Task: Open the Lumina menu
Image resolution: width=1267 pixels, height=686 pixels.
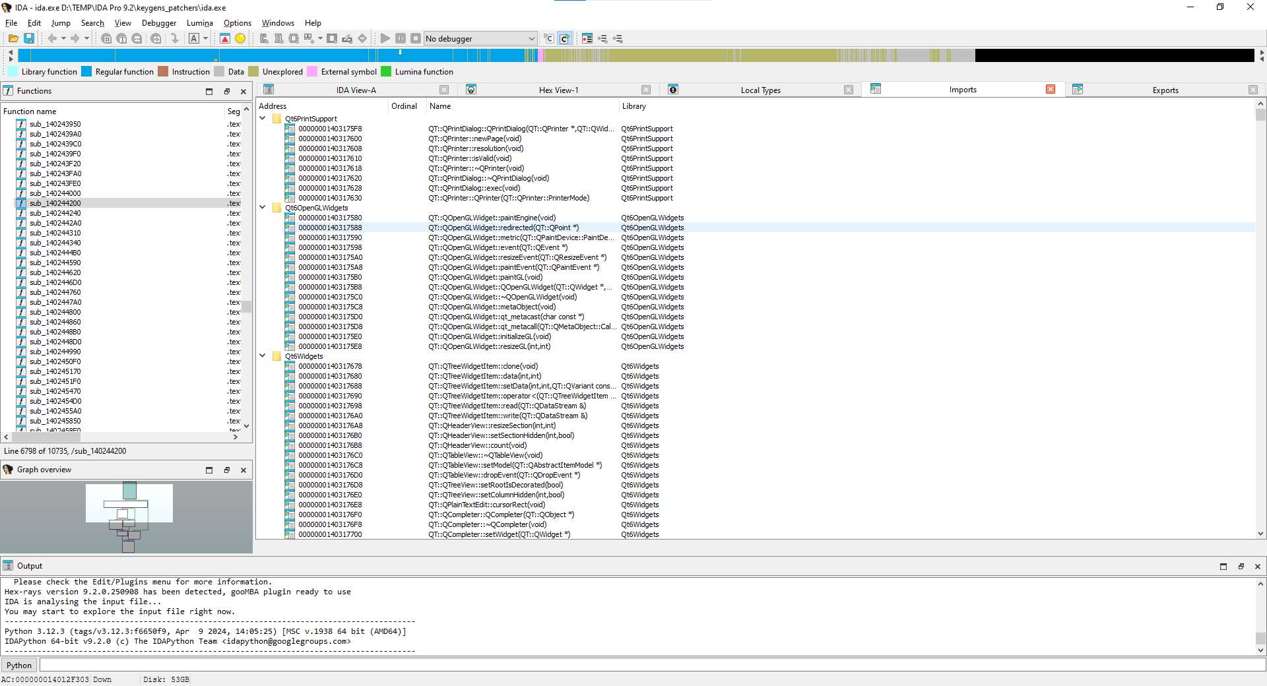Action: [199, 23]
